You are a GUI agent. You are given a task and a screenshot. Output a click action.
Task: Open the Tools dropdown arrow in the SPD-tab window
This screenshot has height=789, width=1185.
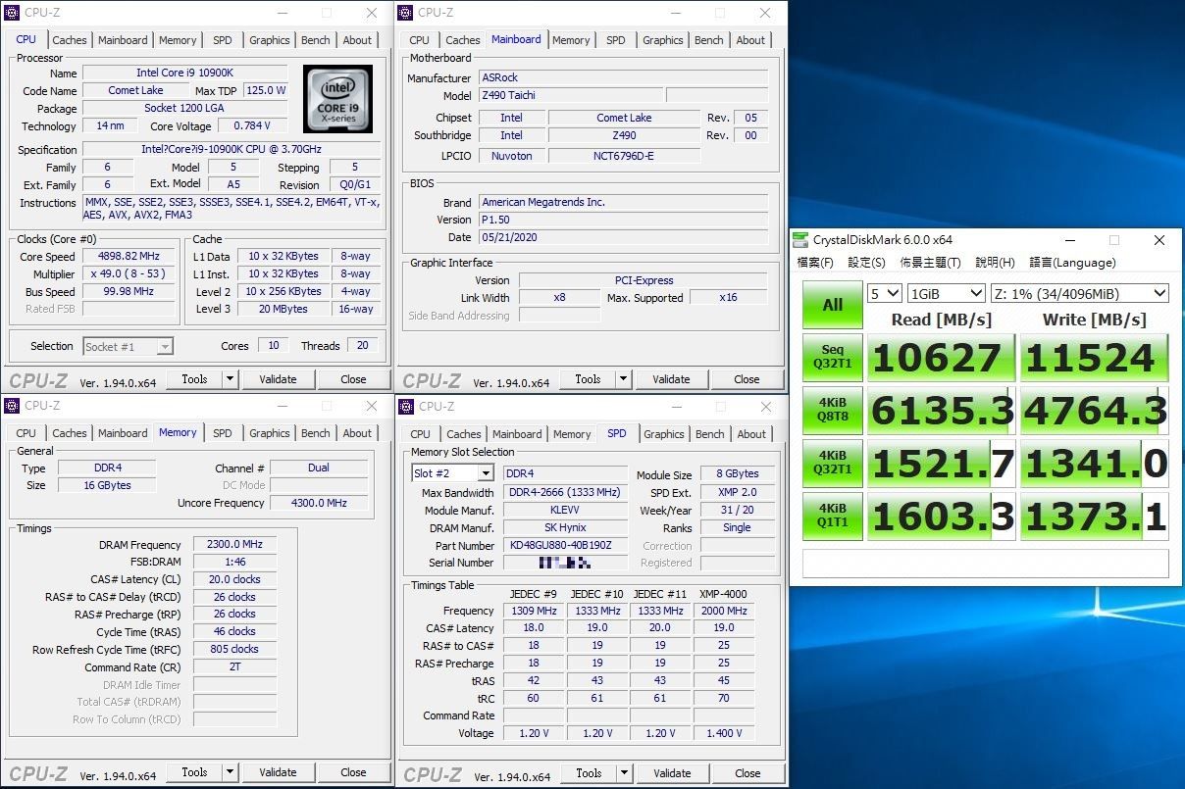pos(624,773)
